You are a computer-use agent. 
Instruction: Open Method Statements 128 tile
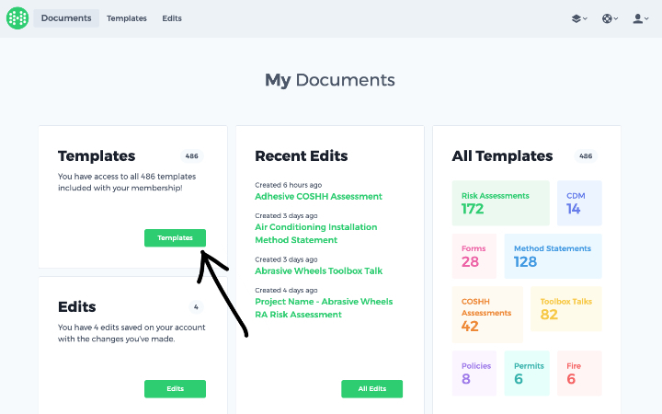coord(554,256)
